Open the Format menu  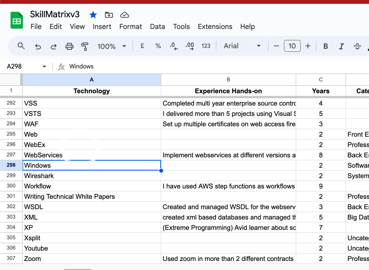[131, 27]
